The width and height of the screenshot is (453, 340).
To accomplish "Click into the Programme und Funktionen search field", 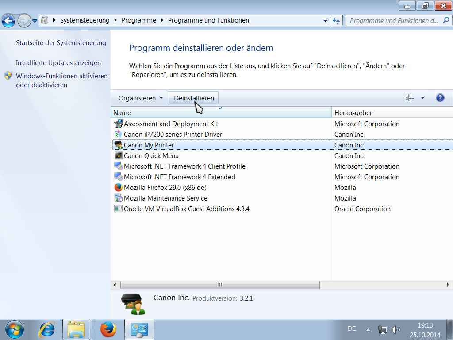I will tap(394, 21).
